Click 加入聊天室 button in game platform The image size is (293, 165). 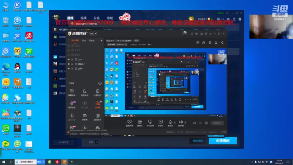[63, 142]
